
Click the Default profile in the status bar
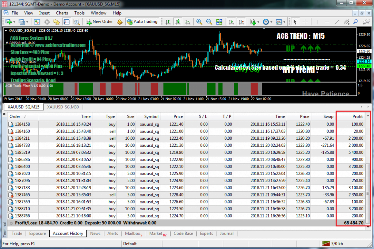(x=130, y=244)
